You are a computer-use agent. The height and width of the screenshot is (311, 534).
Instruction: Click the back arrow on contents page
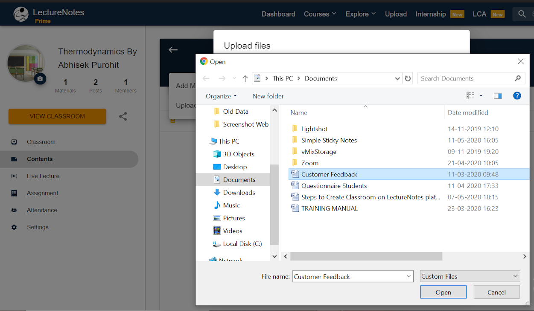tap(173, 50)
